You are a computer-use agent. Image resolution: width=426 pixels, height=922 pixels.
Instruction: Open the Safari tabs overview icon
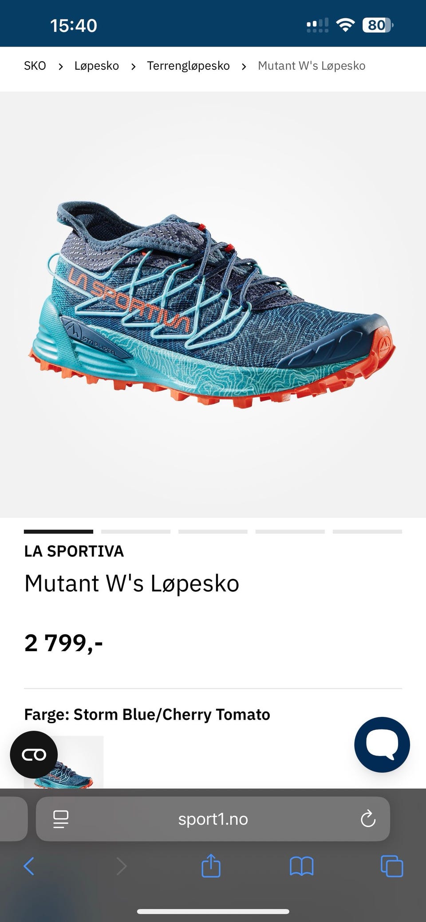[392, 866]
